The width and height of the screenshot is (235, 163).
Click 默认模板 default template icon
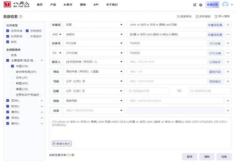(x=216, y=16)
